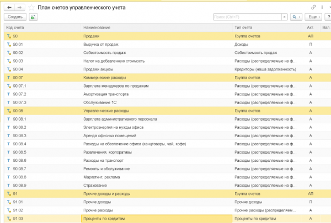Click the get-link chain icon
Viewport: 331px width, 223px height.
314,7
